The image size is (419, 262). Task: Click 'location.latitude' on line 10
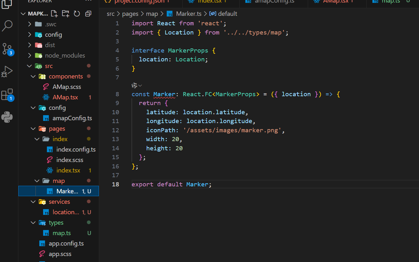pyautogui.click(x=214, y=112)
